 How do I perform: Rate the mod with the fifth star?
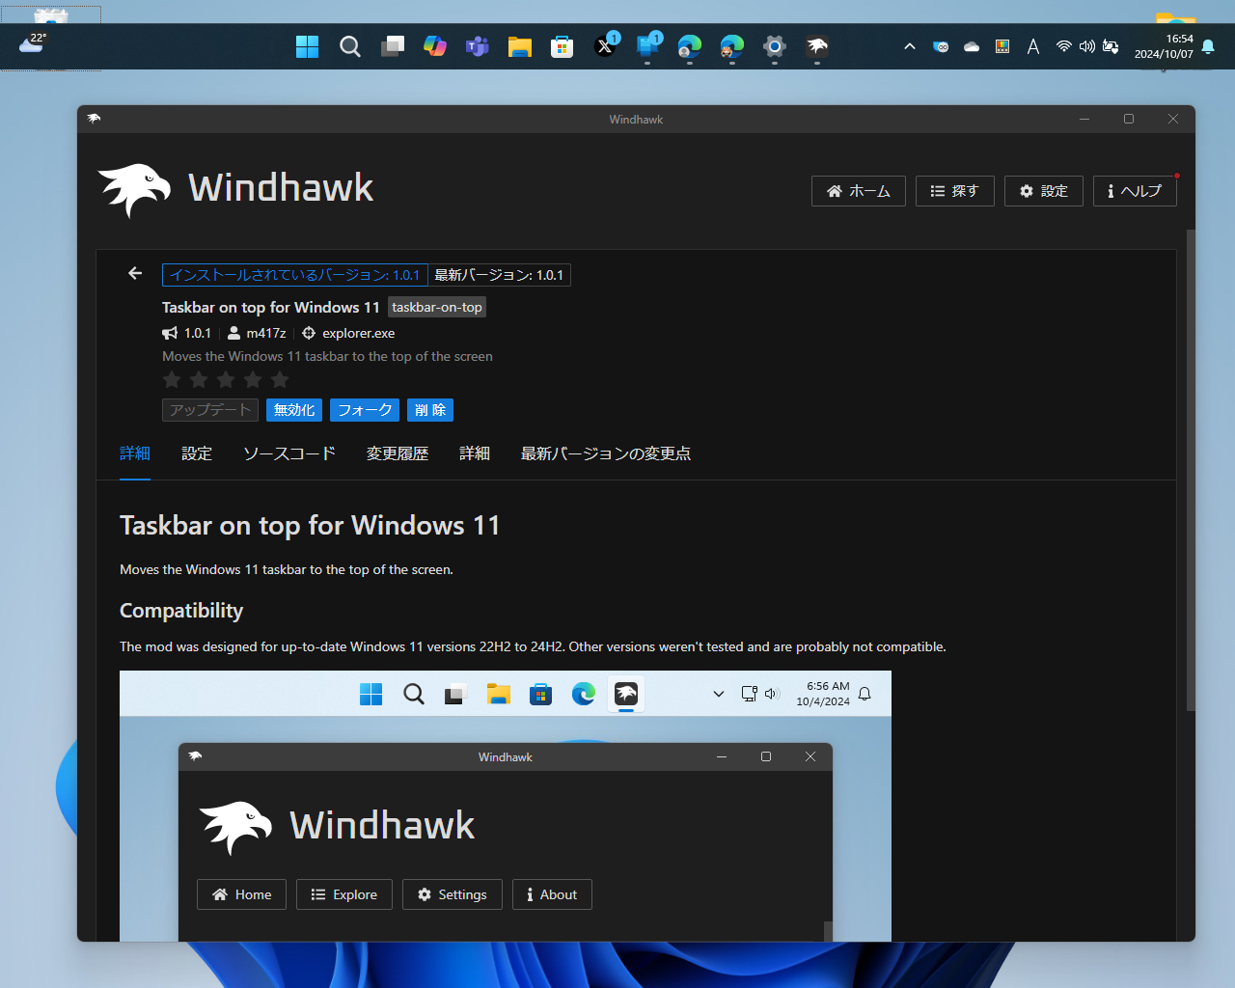pyautogui.click(x=280, y=380)
